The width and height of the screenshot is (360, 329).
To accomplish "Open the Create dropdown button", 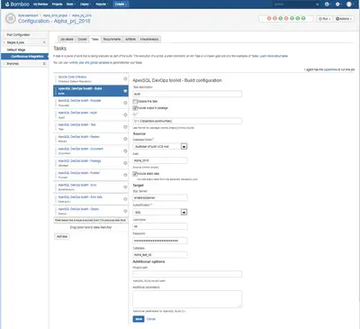I will click(121, 5).
